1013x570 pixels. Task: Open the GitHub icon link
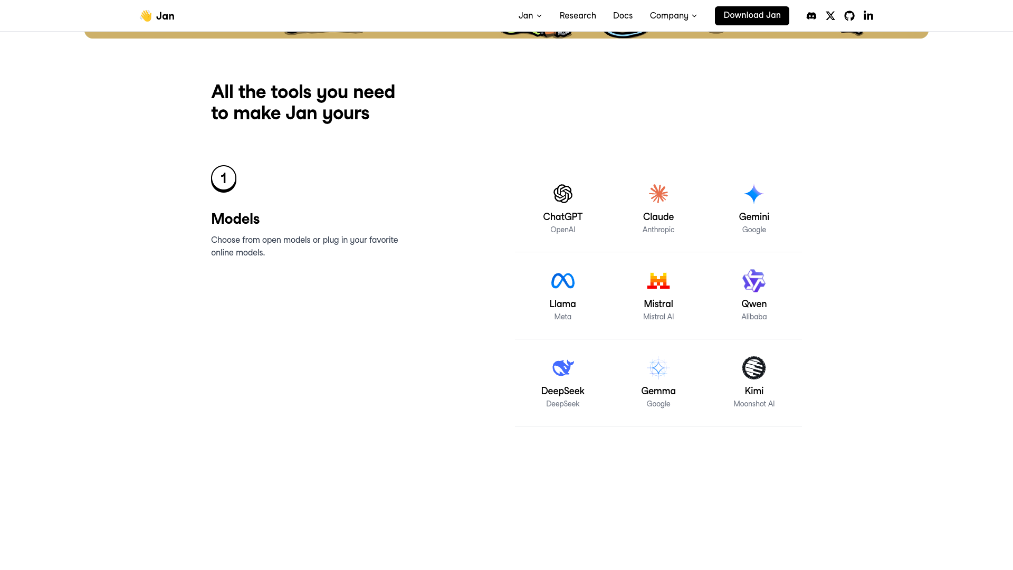tap(849, 16)
